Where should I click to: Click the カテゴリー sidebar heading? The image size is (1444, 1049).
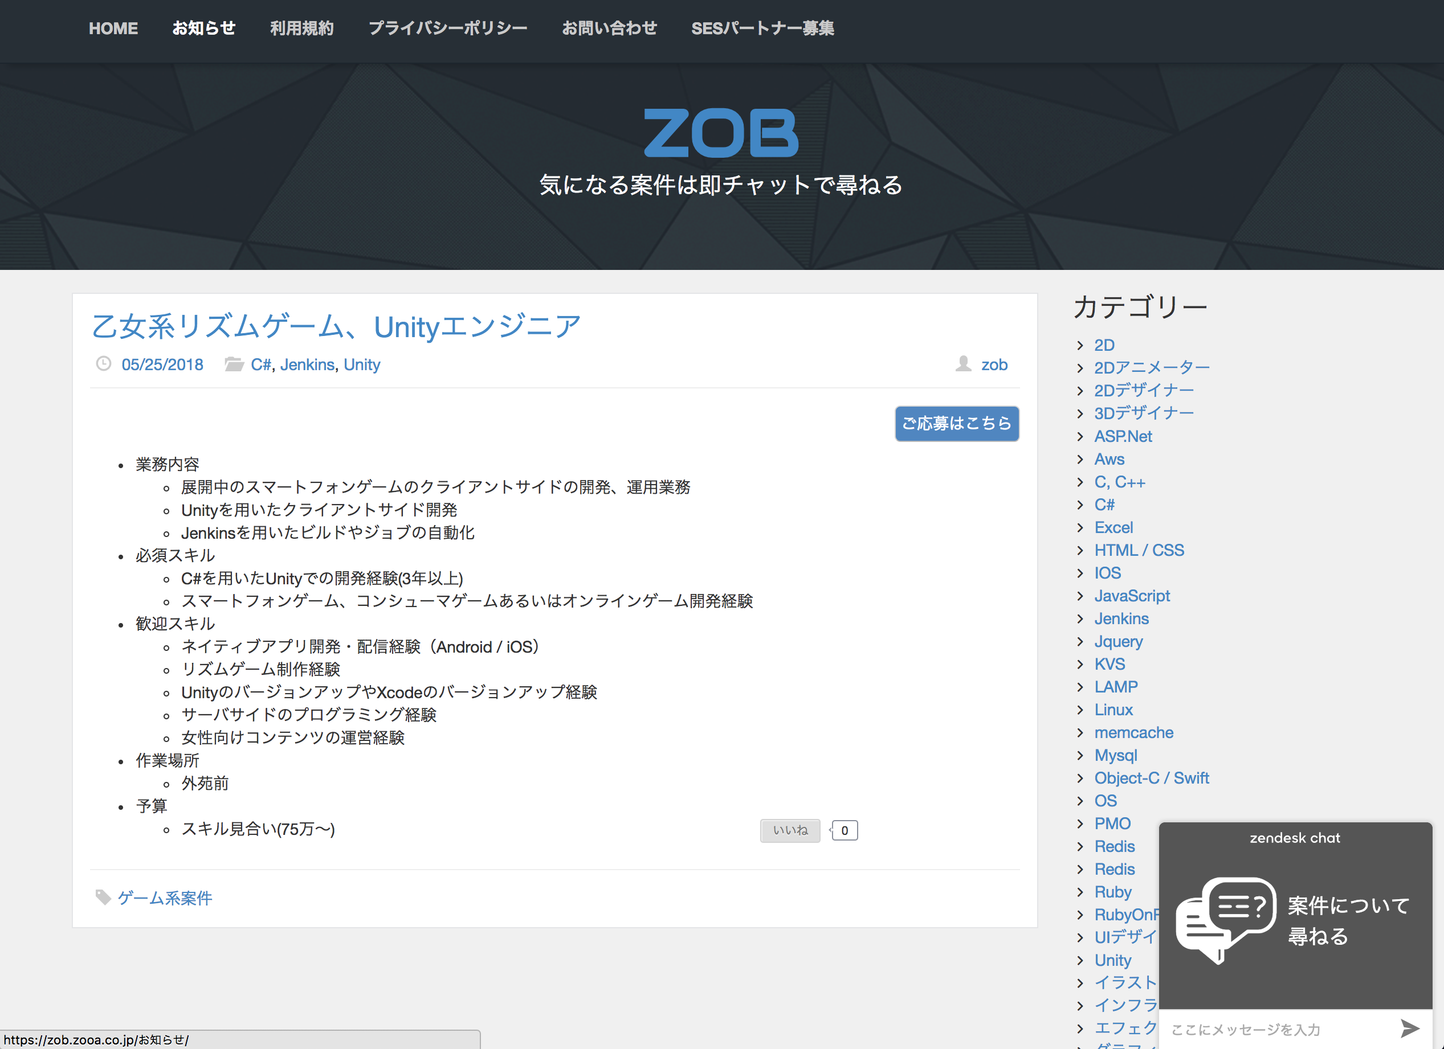point(1140,306)
